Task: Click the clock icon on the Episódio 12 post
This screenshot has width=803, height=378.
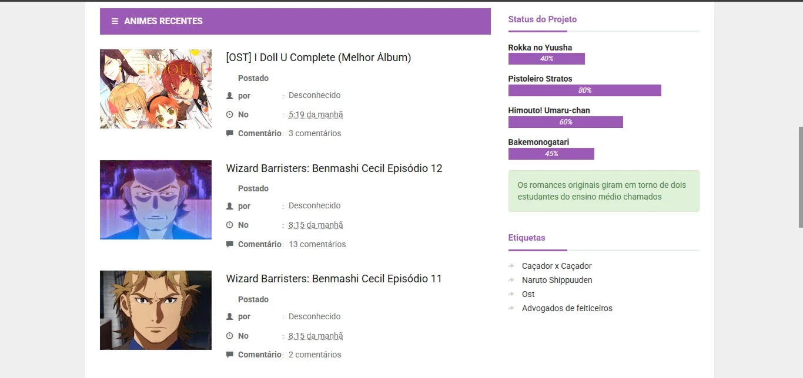Action: coord(230,225)
